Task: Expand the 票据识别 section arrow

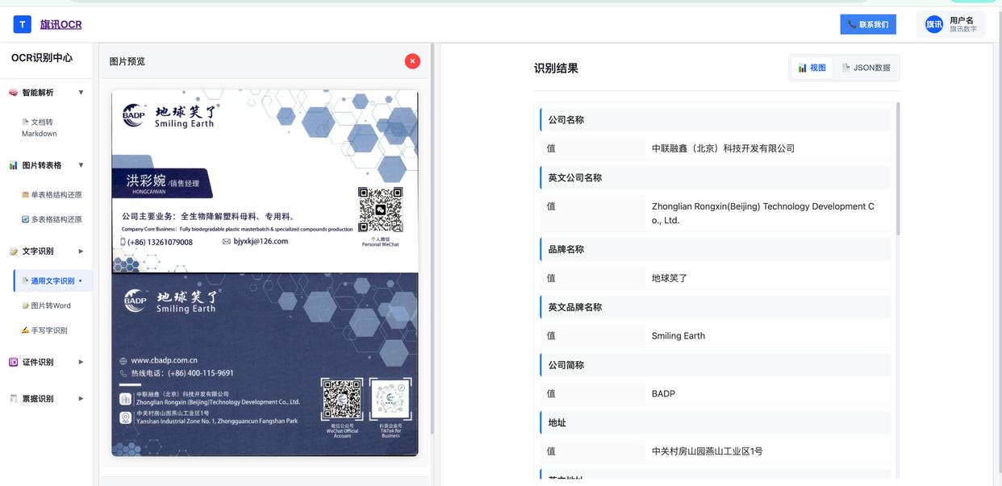Action: click(81, 398)
